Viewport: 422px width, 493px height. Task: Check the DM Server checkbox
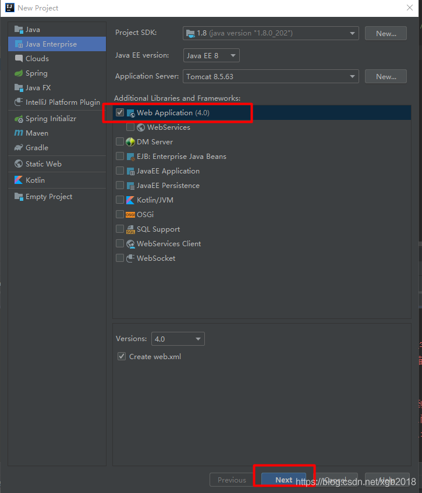click(120, 141)
